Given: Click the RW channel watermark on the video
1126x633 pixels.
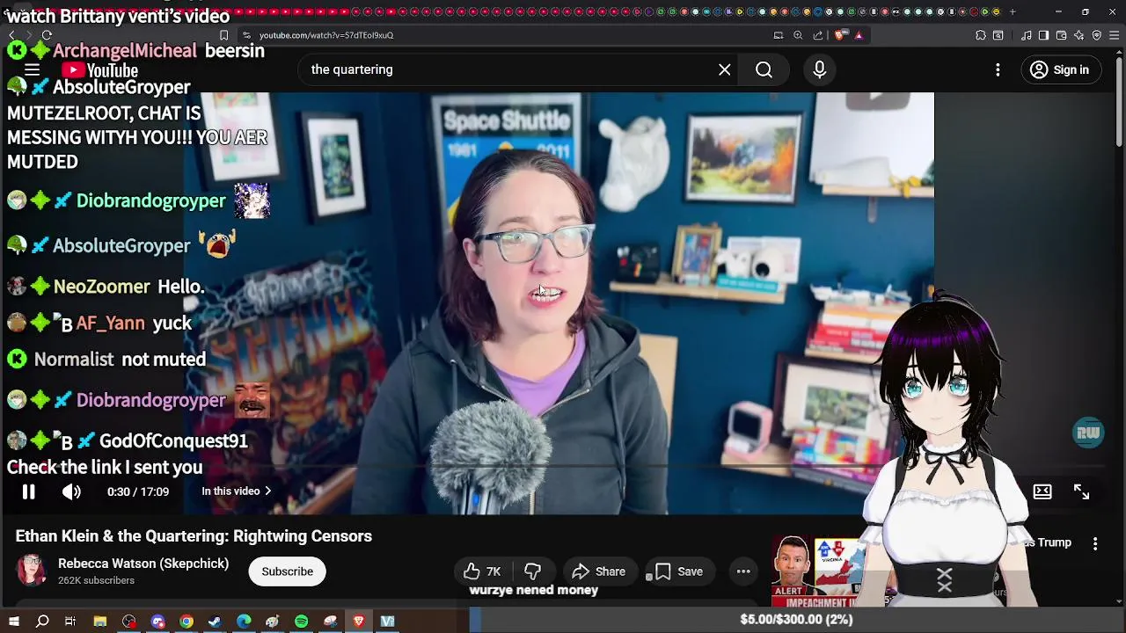Looking at the screenshot, I should click(1088, 433).
